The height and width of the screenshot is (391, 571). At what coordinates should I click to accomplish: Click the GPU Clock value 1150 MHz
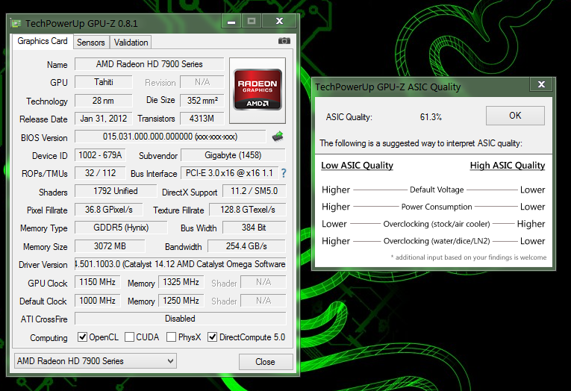[x=97, y=282]
